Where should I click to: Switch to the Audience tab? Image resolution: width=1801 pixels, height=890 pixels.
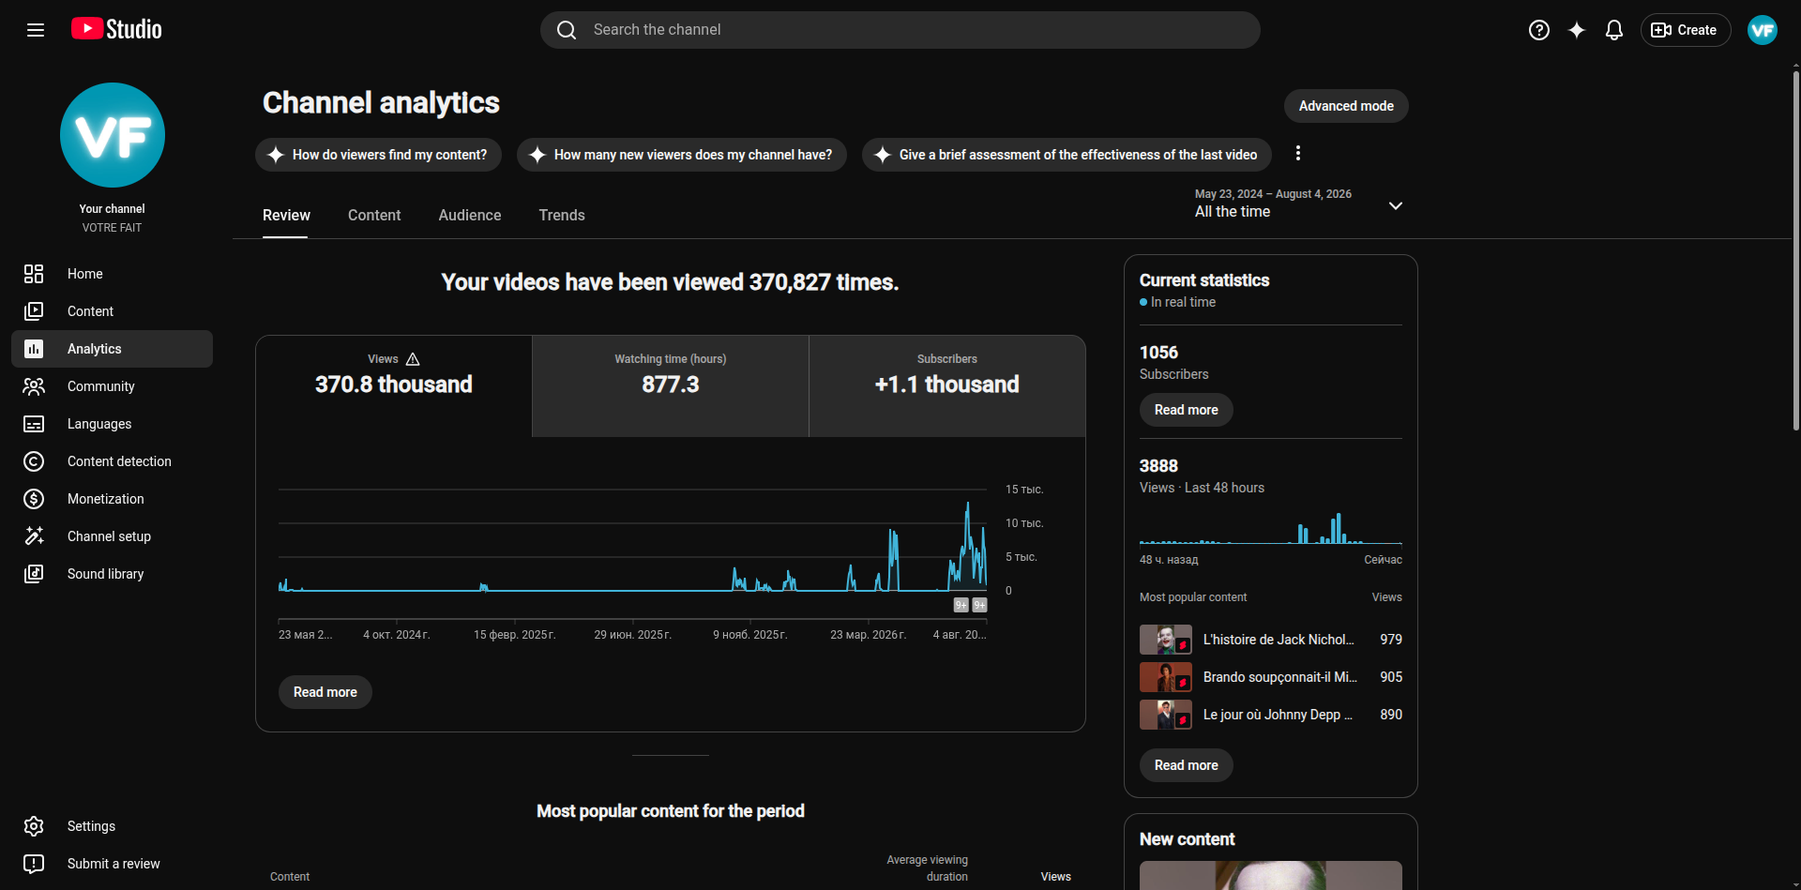(470, 216)
